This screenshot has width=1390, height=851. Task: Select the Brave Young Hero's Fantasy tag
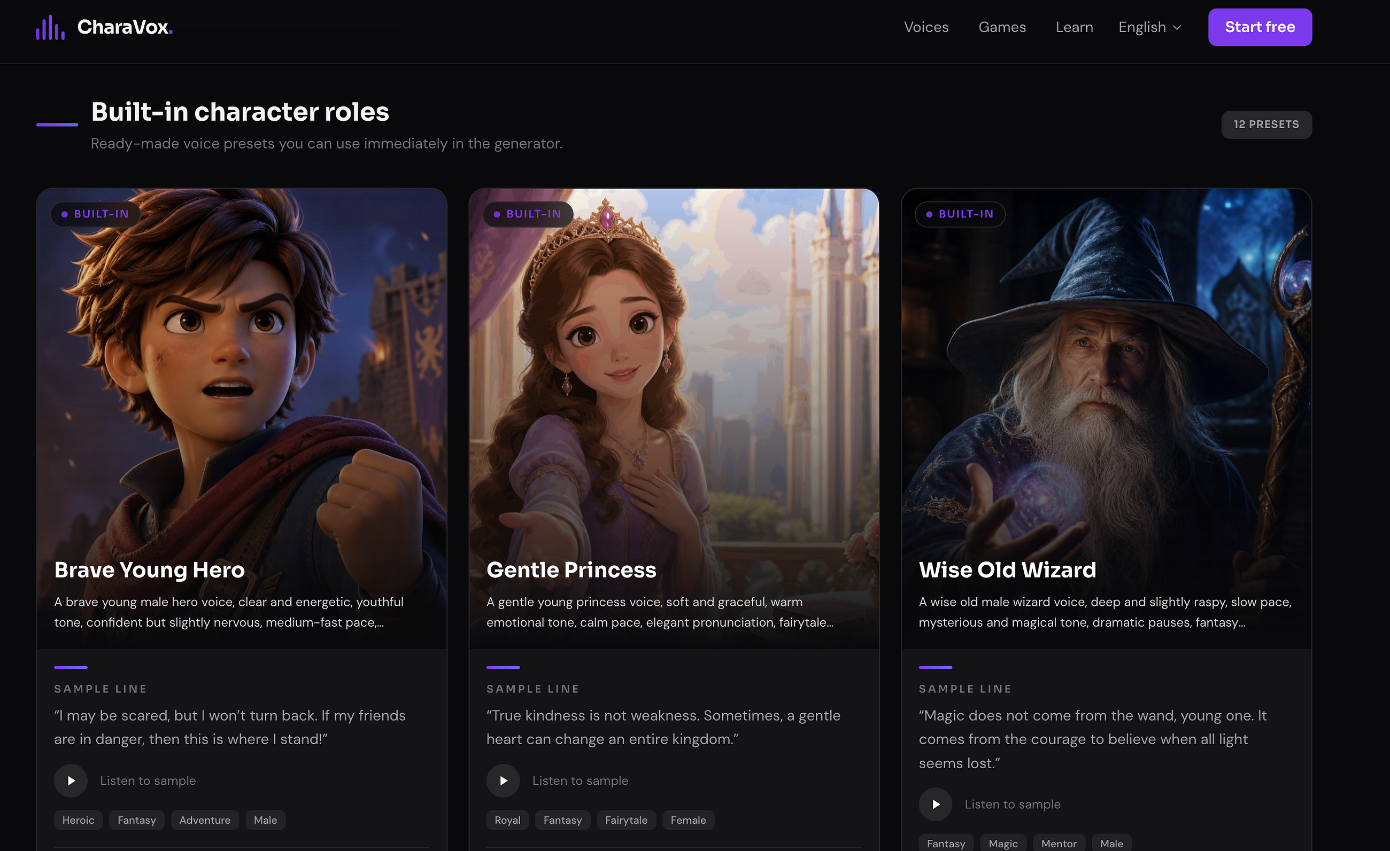coord(136,820)
